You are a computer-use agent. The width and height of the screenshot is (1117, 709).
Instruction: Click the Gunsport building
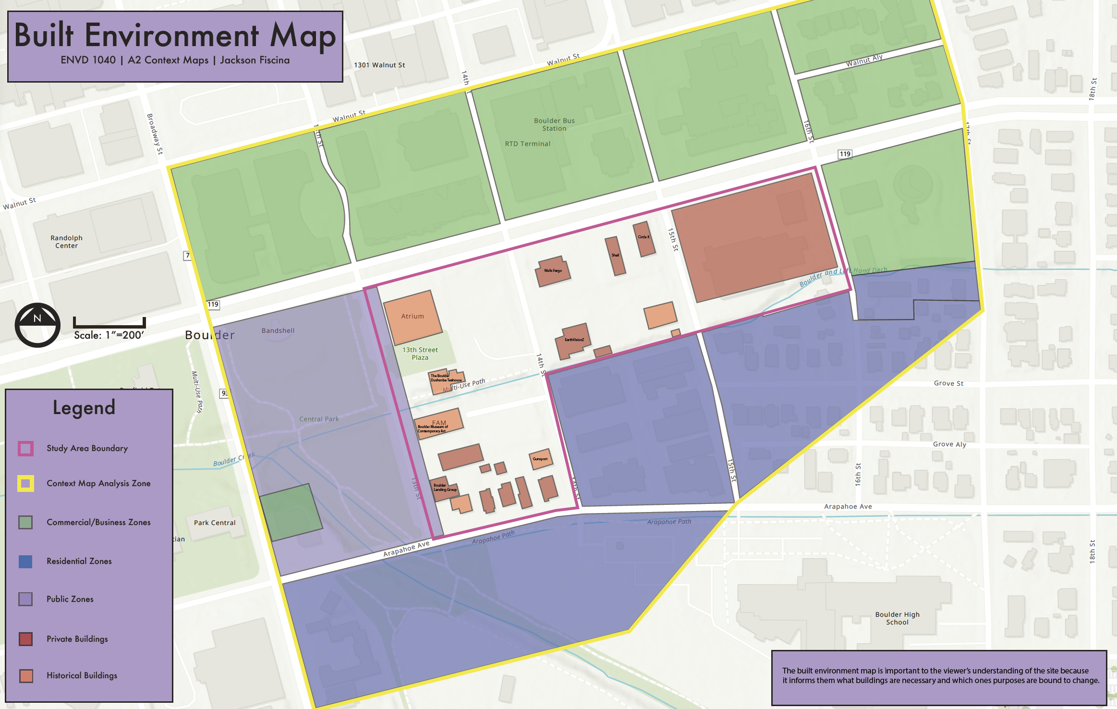click(541, 460)
